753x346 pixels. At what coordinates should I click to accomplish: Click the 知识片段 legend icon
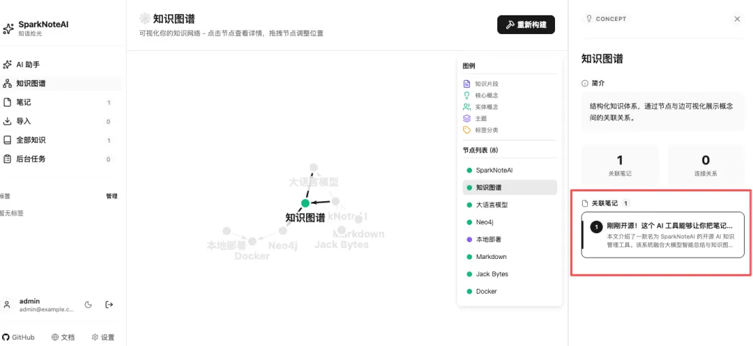466,84
